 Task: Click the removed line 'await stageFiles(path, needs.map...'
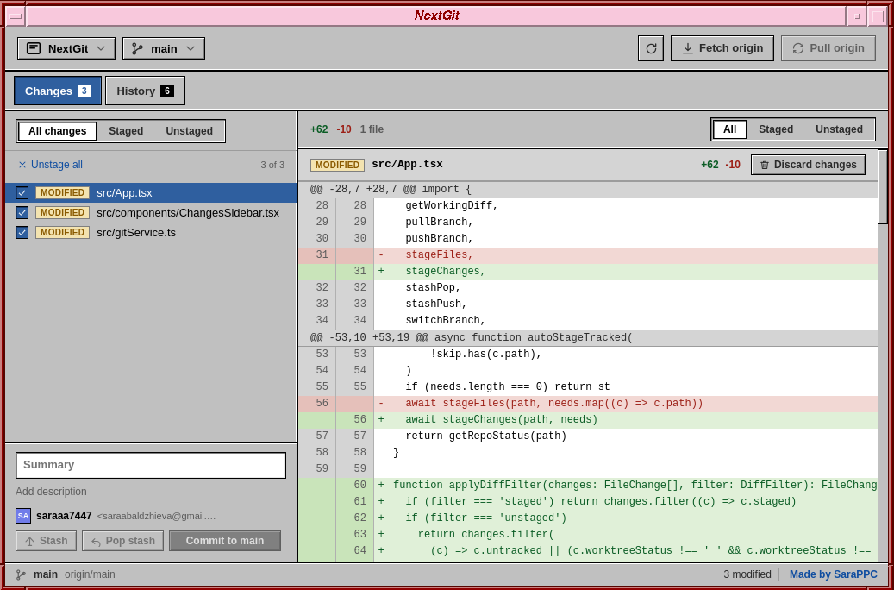[588, 404]
